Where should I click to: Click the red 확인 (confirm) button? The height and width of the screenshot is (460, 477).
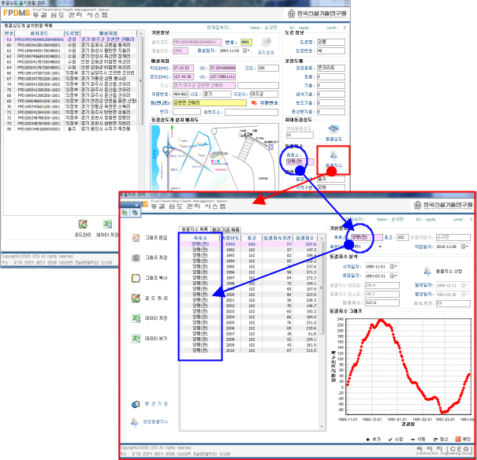pyautogui.click(x=463, y=439)
